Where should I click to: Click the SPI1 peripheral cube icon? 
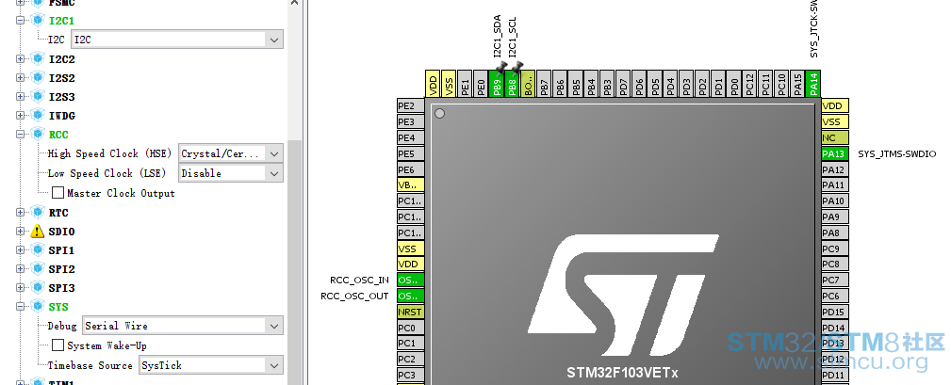38,250
